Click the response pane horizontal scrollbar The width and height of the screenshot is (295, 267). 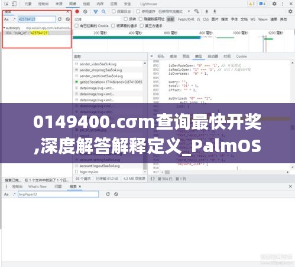224,172
